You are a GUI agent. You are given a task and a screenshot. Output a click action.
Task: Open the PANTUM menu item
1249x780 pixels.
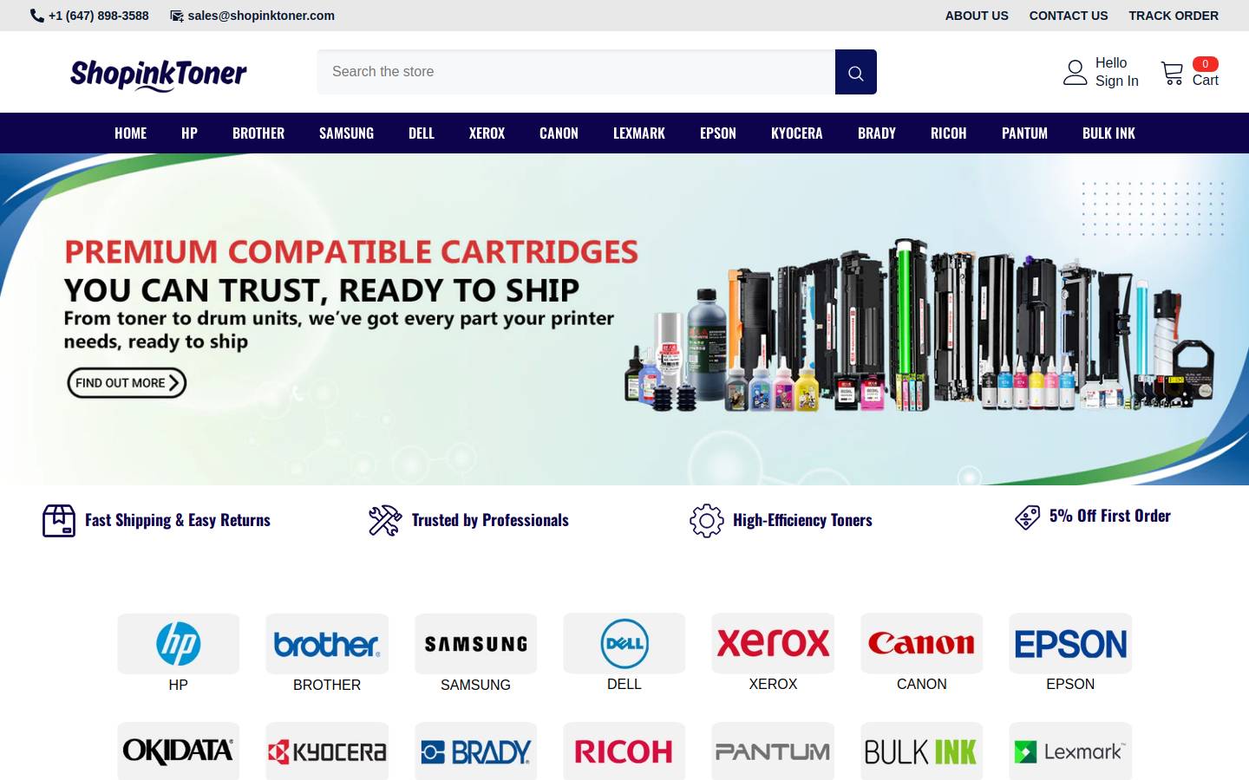tap(1025, 133)
